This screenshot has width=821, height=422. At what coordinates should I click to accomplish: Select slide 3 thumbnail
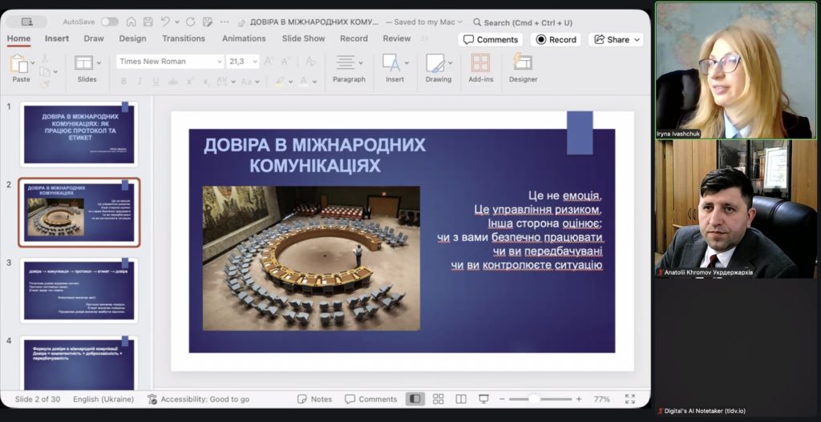click(x=79, y=289)
